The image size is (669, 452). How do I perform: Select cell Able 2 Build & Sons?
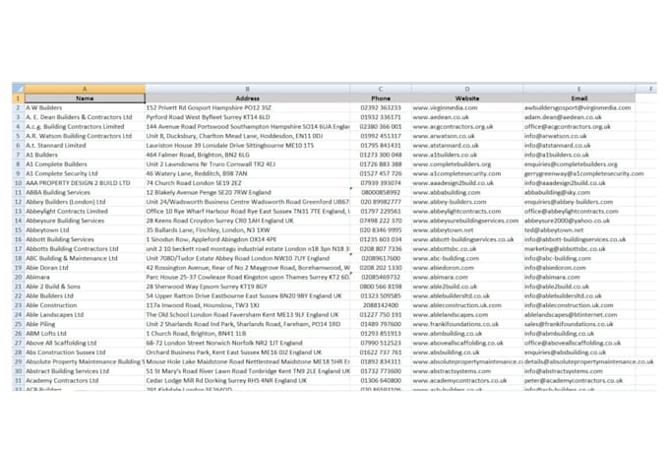(85, 287)
